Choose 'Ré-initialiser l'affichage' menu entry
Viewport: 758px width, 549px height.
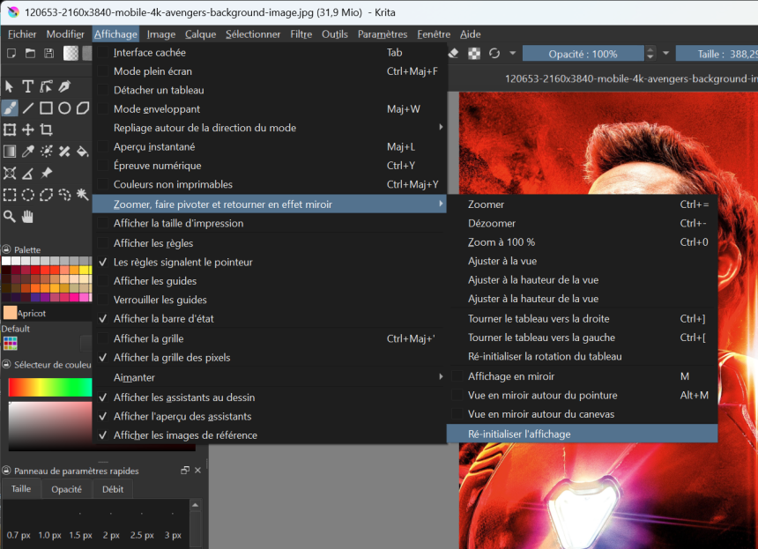click(519, 434)
